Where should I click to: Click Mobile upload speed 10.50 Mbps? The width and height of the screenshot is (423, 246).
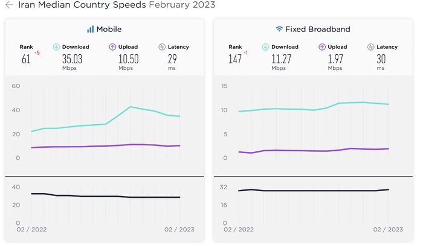tap(128, 59)
